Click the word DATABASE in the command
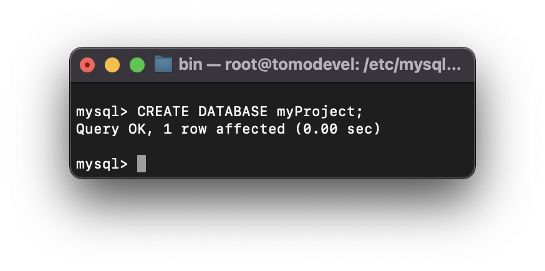 click(x=233, y=112)
